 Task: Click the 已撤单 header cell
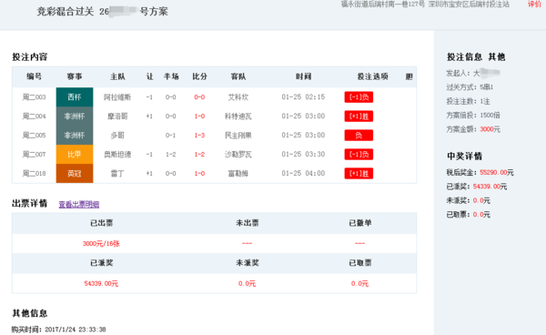(x=360, y=223)
